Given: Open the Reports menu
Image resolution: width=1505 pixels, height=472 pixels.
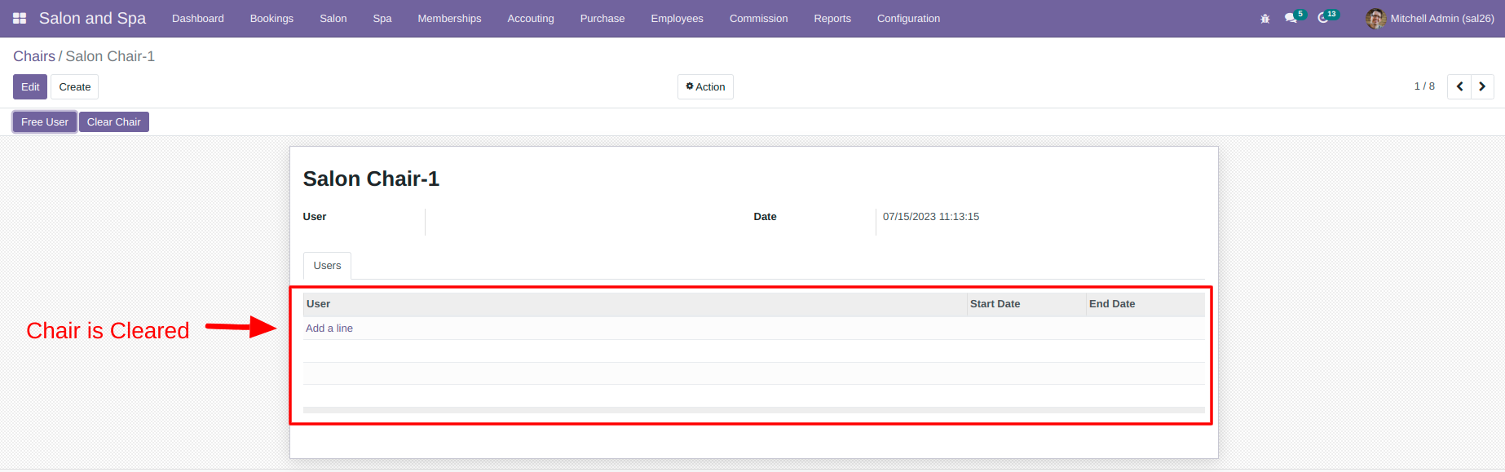Looking at the screenshot, I should tap(832, 18).
